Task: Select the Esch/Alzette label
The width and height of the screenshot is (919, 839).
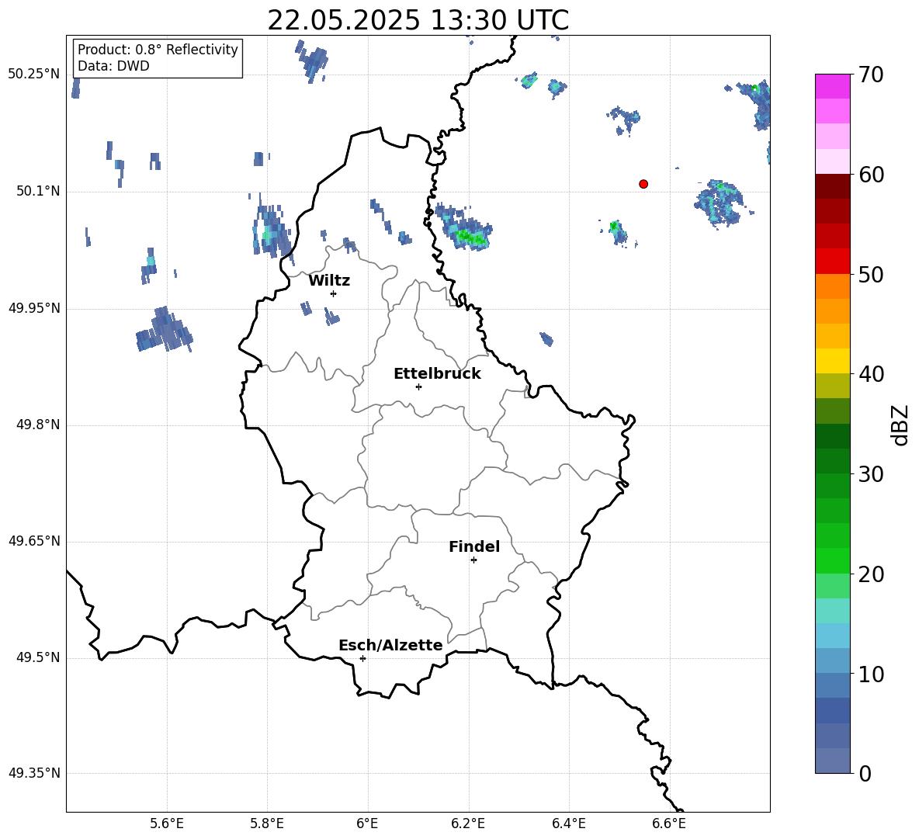Action: click(390, 645)
